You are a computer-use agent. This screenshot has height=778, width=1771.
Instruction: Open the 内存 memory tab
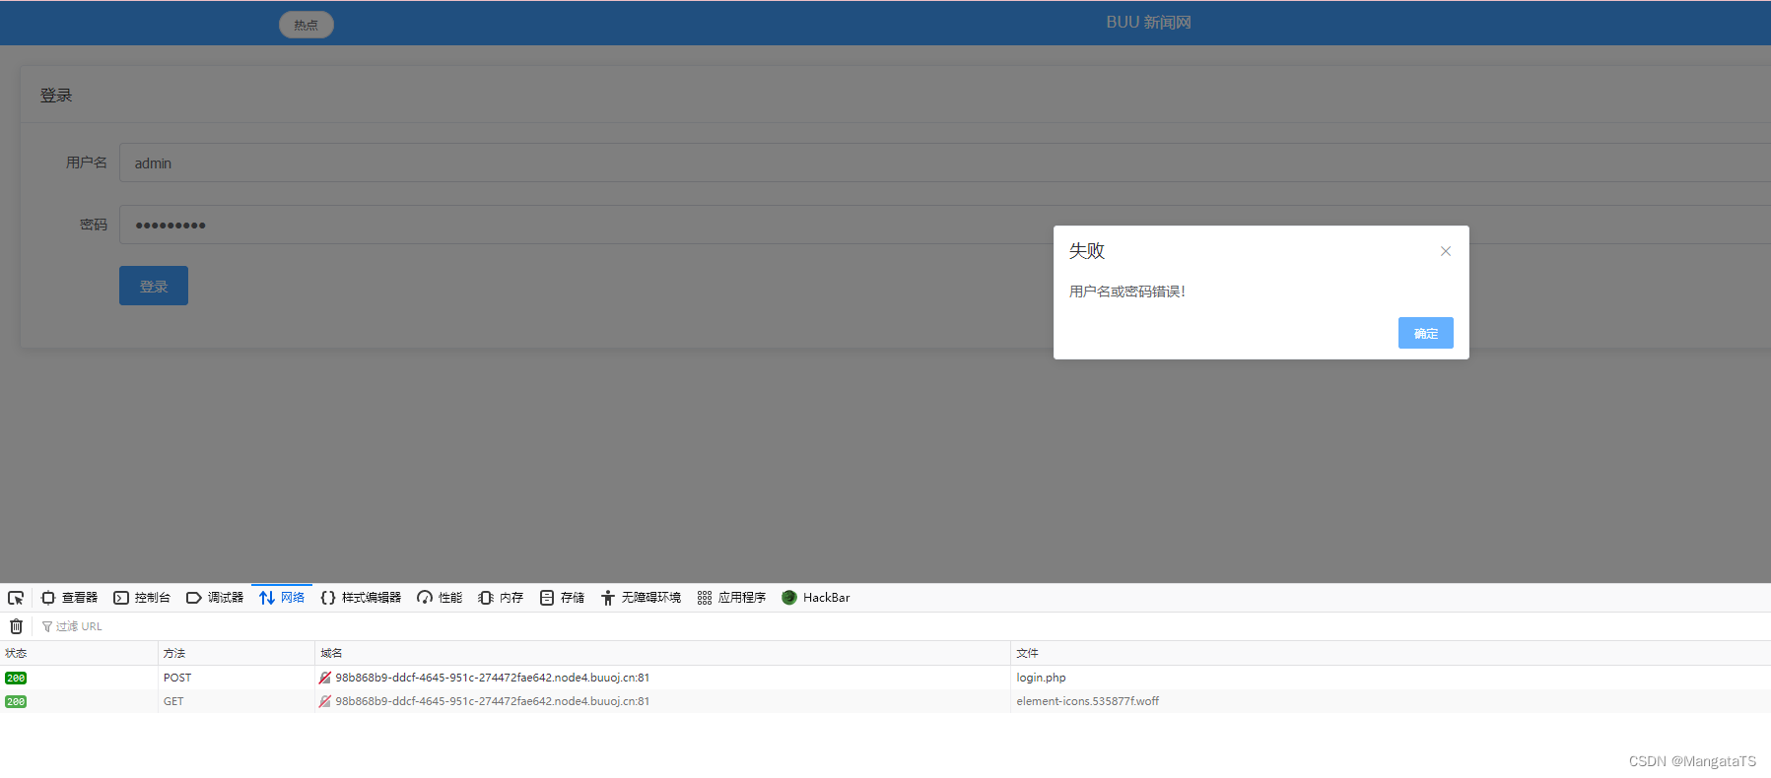501,598
